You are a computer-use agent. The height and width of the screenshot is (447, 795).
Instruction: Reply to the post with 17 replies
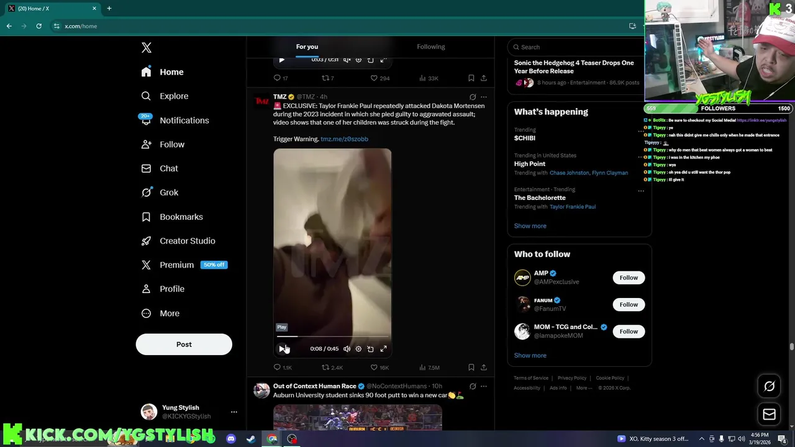pos(281,78)
